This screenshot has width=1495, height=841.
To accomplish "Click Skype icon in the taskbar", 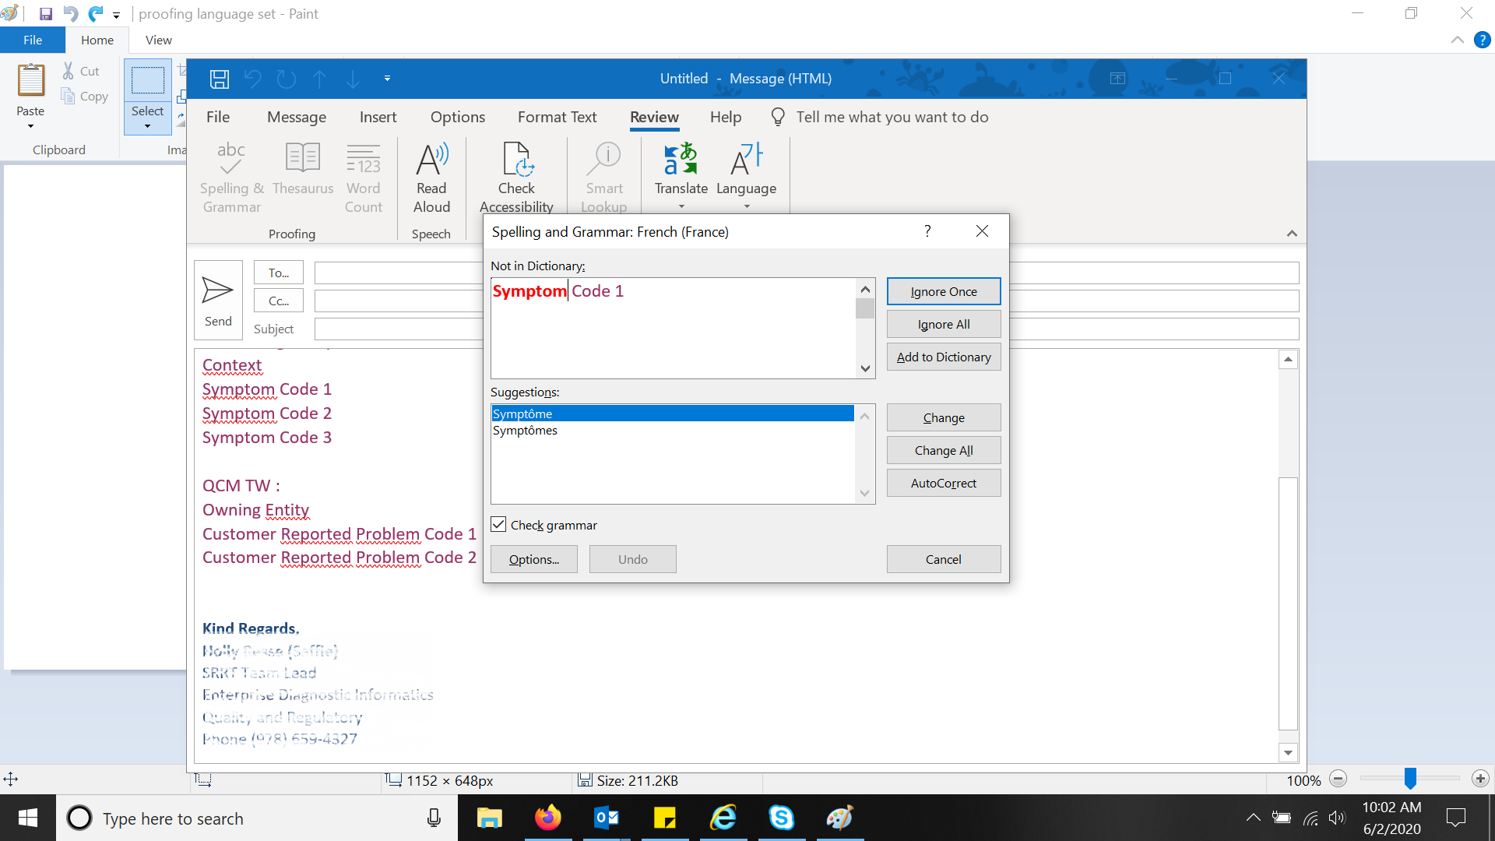I will point(781,818).
